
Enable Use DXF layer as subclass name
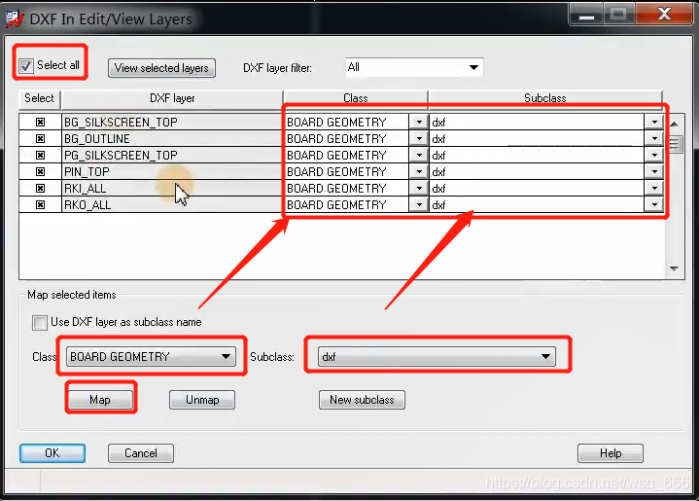tap(40, 322)
